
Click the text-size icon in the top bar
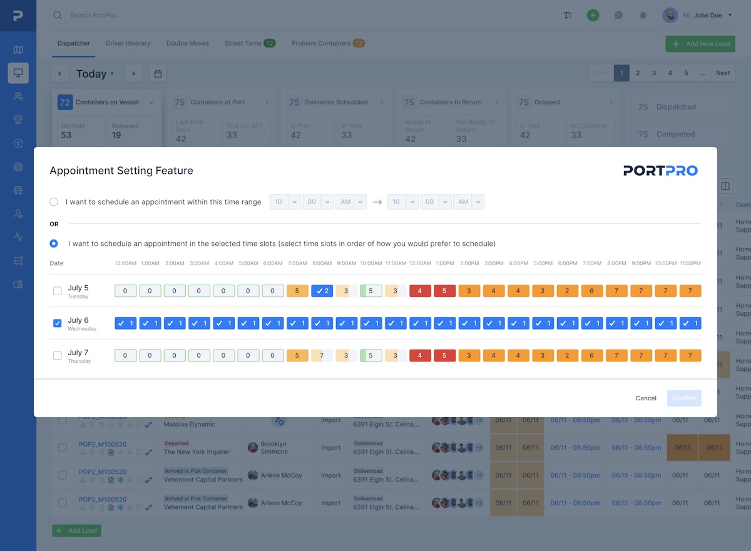click(567, 15)
